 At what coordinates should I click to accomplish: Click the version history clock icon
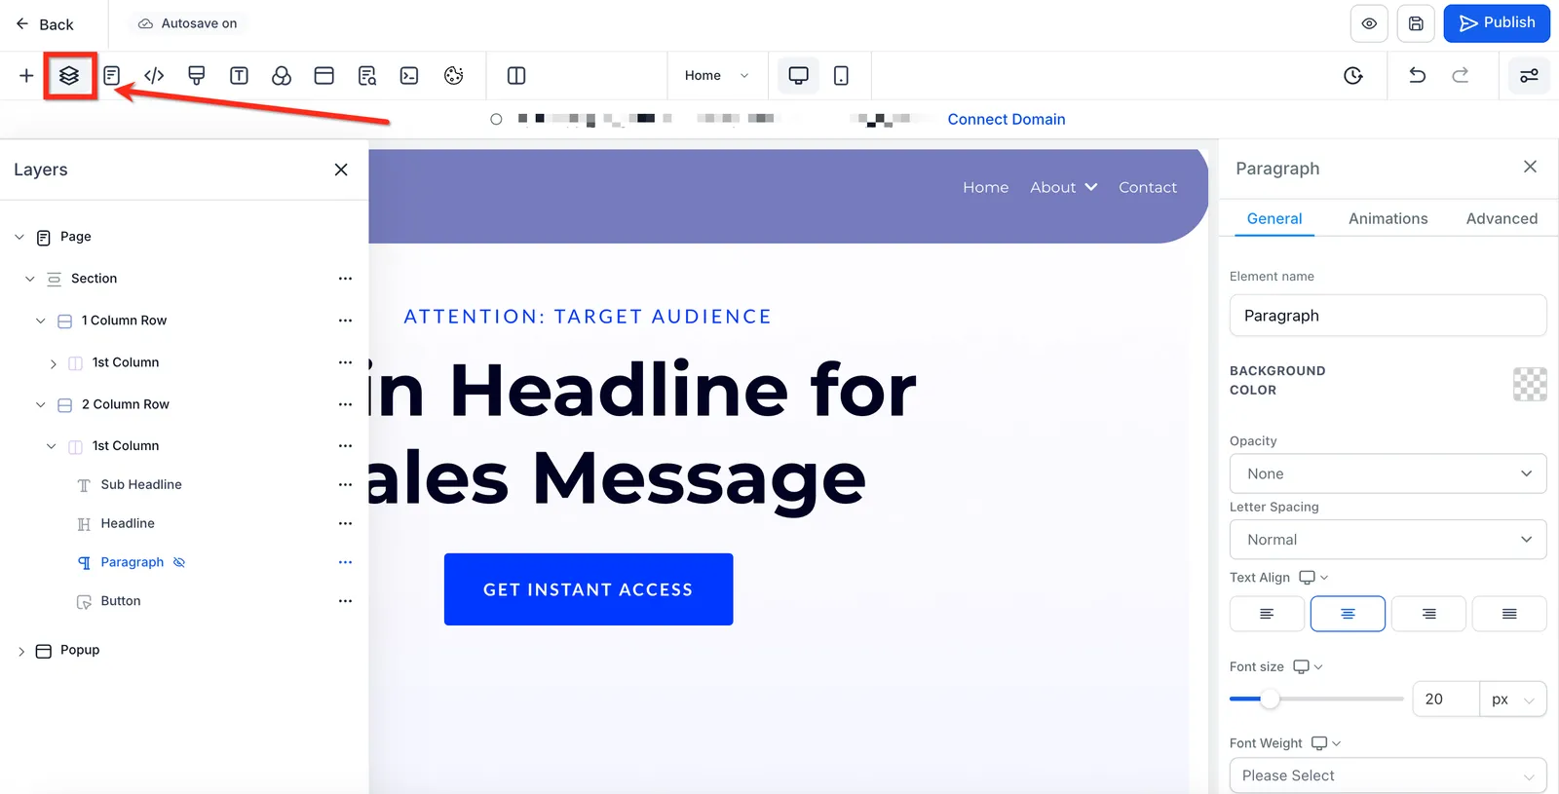pyautogui.click(x=1353, y=76)
